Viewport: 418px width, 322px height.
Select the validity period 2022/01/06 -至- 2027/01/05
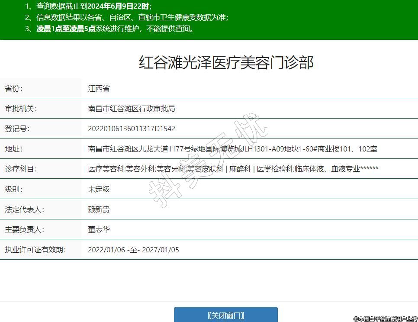(133, 250)
